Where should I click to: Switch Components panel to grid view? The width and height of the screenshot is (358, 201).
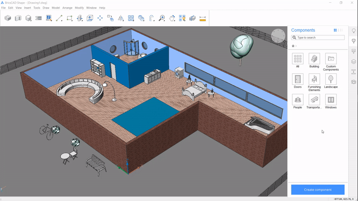[x=335, y=30]
